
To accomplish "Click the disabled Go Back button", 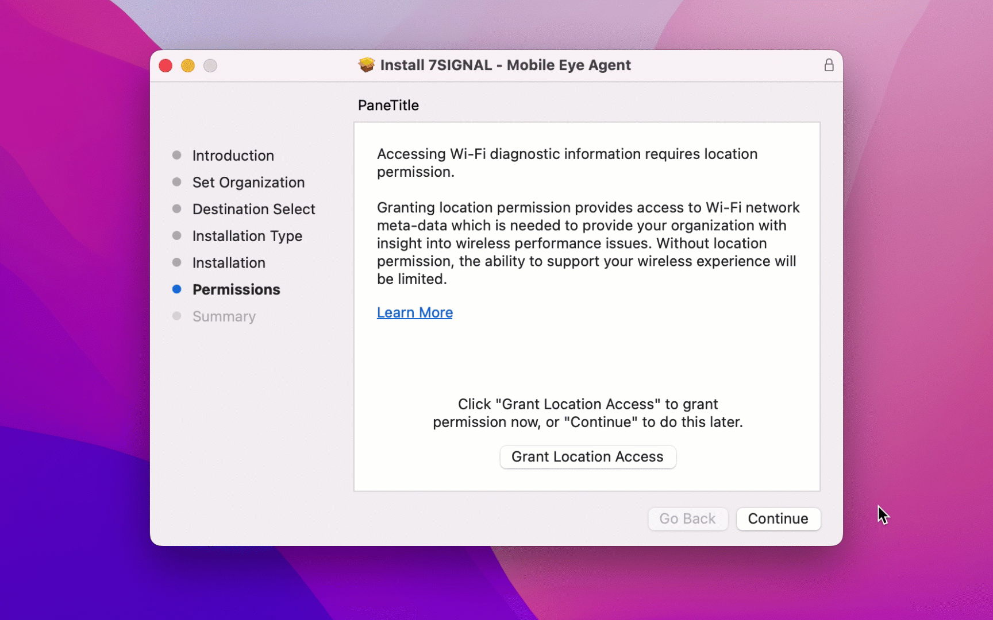I will pyautogui.click(x=688, y=519).
